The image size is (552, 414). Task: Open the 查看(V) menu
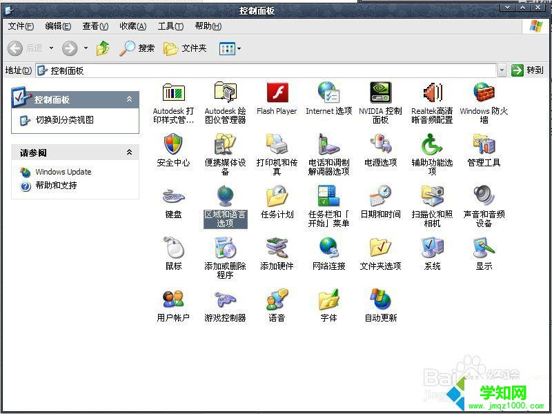click(95, 26)
